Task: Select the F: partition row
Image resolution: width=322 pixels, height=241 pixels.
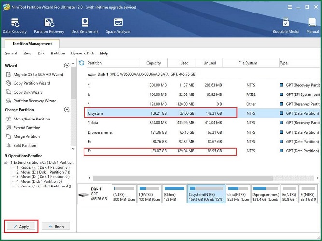Action: tap(203, 151)
